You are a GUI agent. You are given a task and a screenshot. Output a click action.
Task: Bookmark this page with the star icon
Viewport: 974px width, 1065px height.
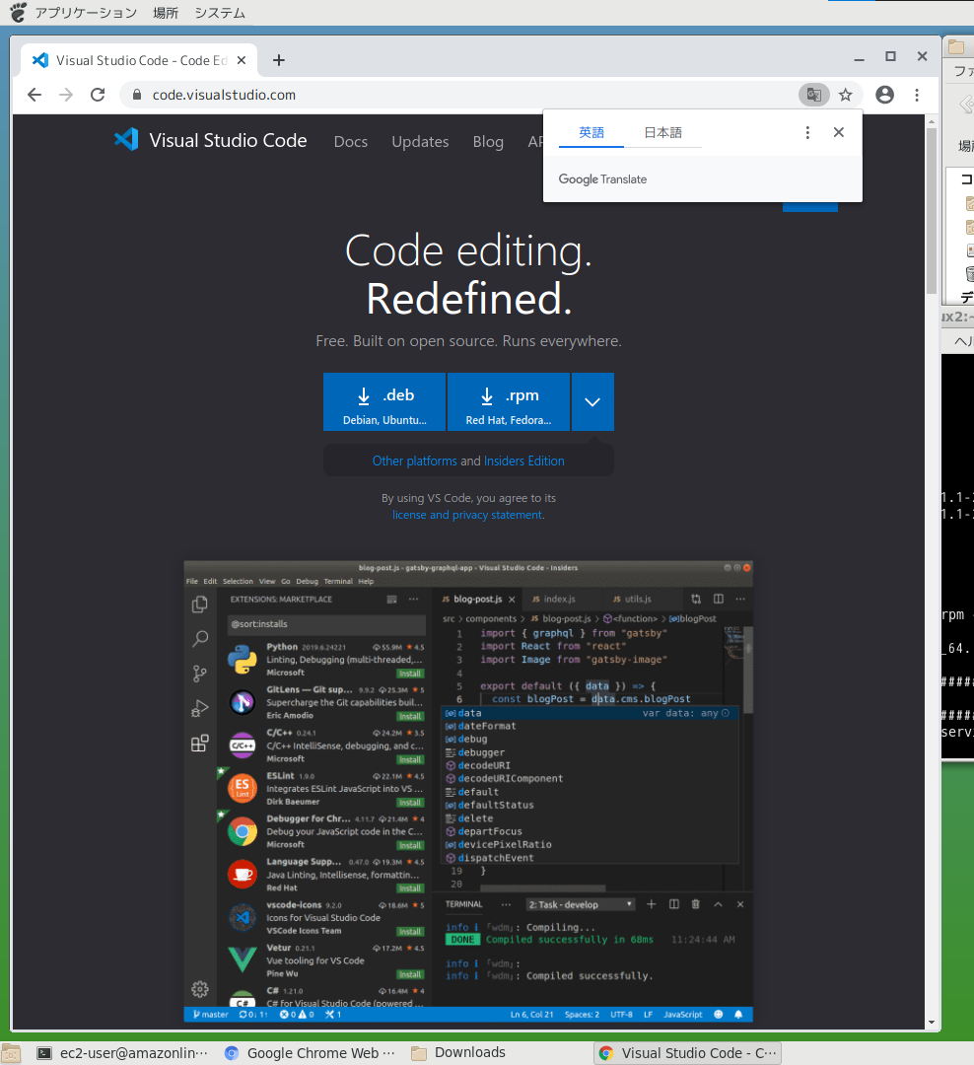(x=846, y=95)
